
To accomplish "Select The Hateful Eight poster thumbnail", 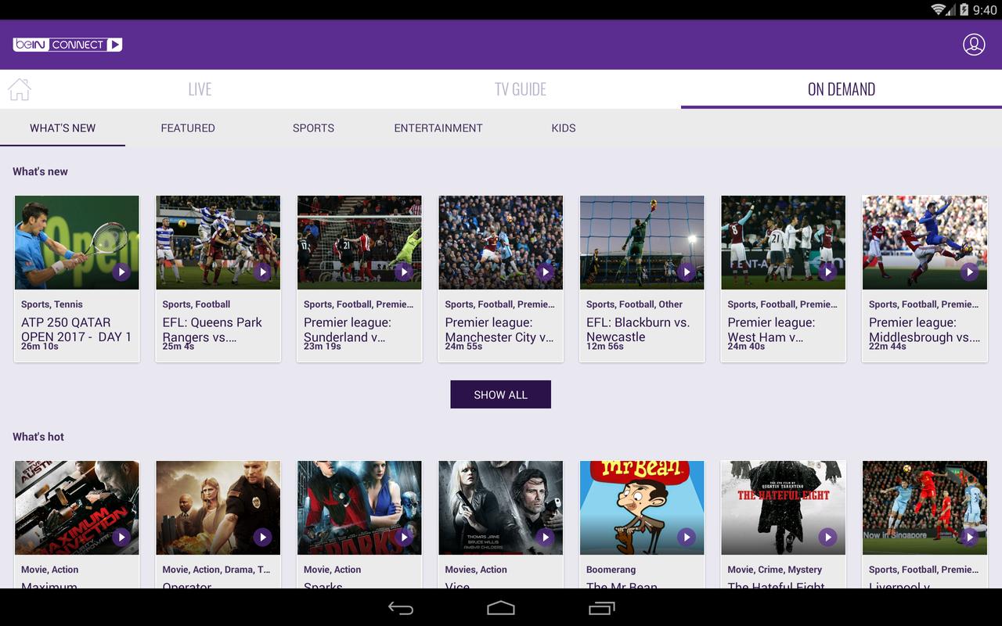I will tap(783, 508).
